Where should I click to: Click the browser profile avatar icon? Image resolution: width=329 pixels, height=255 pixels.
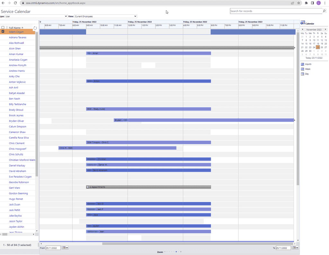318,3
